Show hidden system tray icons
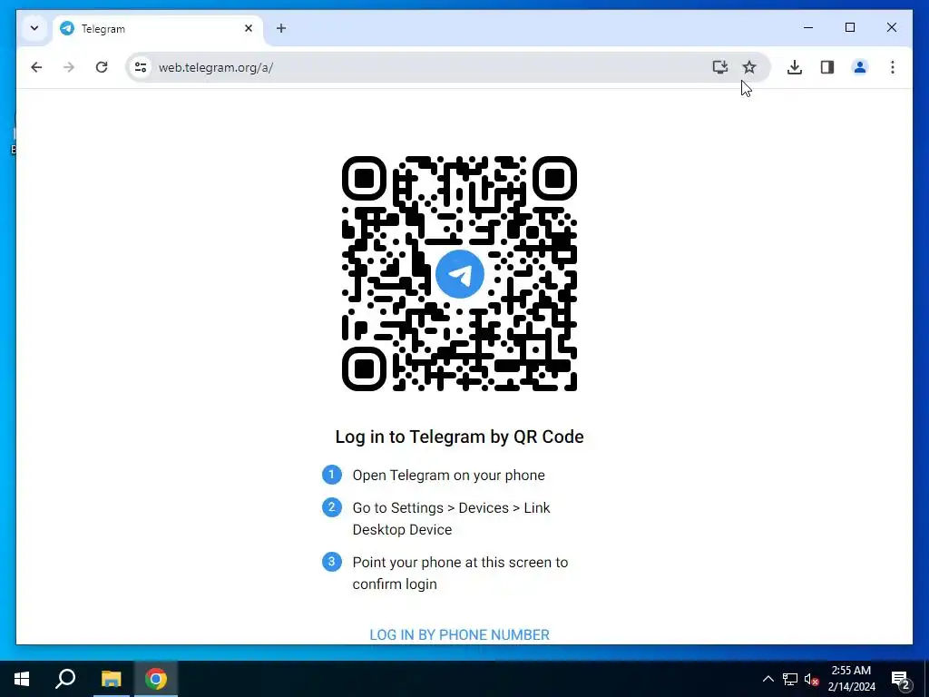Image resolution: width=929 pixels, height=697 pixels. click(x=768, y=679)
